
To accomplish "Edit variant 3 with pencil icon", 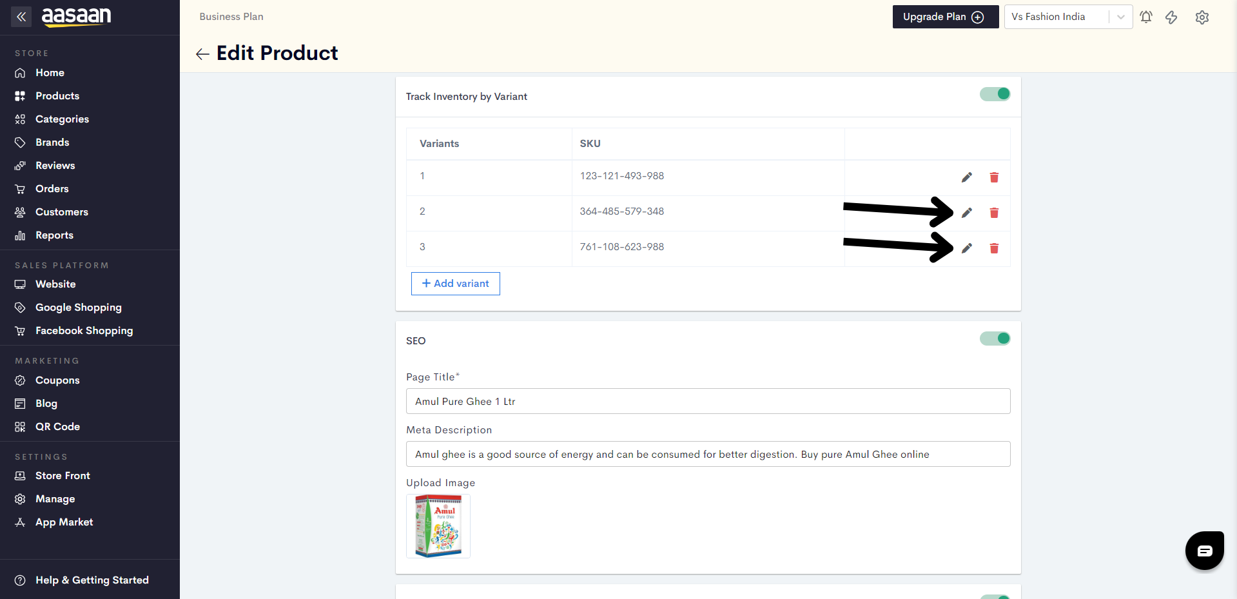I will point(967,248).
